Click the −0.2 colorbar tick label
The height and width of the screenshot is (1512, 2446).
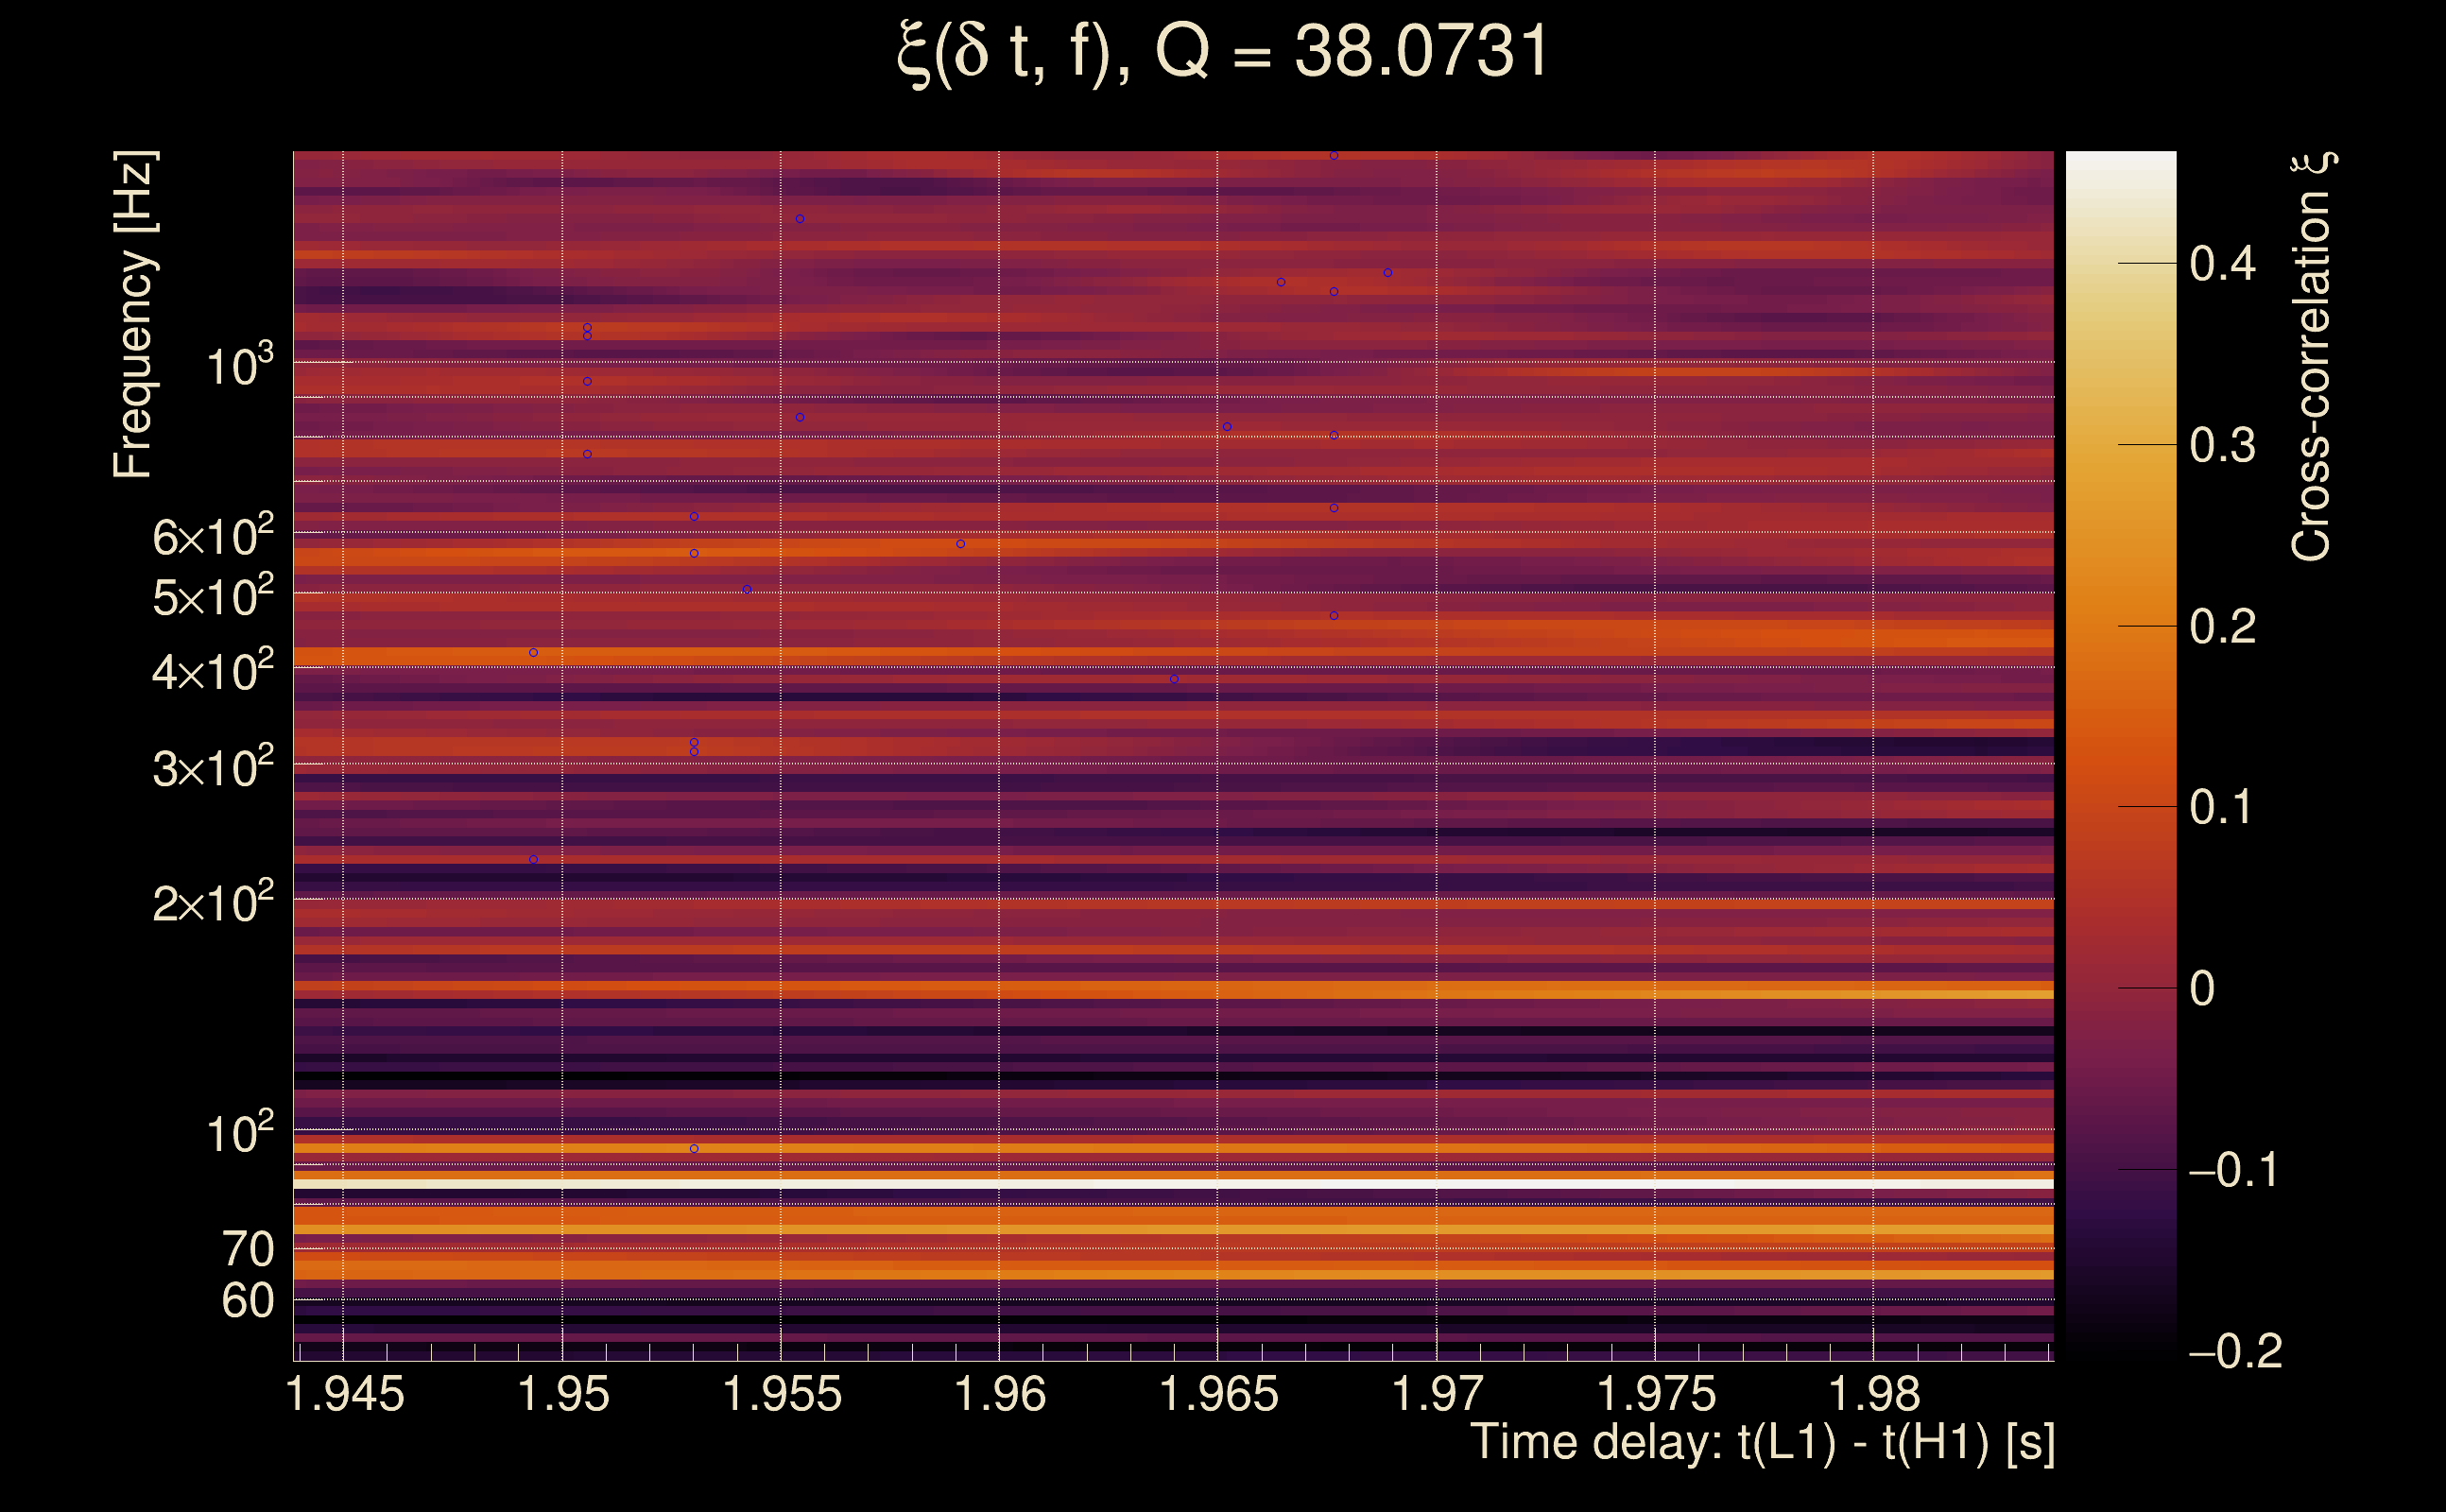(x=2235, y=1352)
